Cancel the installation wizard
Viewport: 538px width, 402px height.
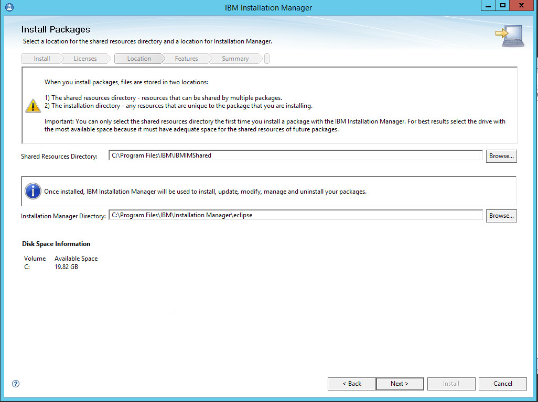(x=502, y=384)
